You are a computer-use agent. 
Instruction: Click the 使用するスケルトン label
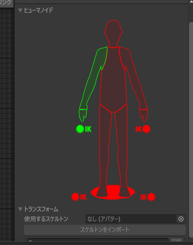[x=46, y=219]
